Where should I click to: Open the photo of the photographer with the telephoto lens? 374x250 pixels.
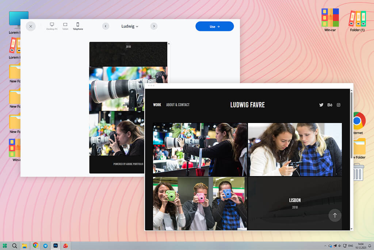point(200,150)
